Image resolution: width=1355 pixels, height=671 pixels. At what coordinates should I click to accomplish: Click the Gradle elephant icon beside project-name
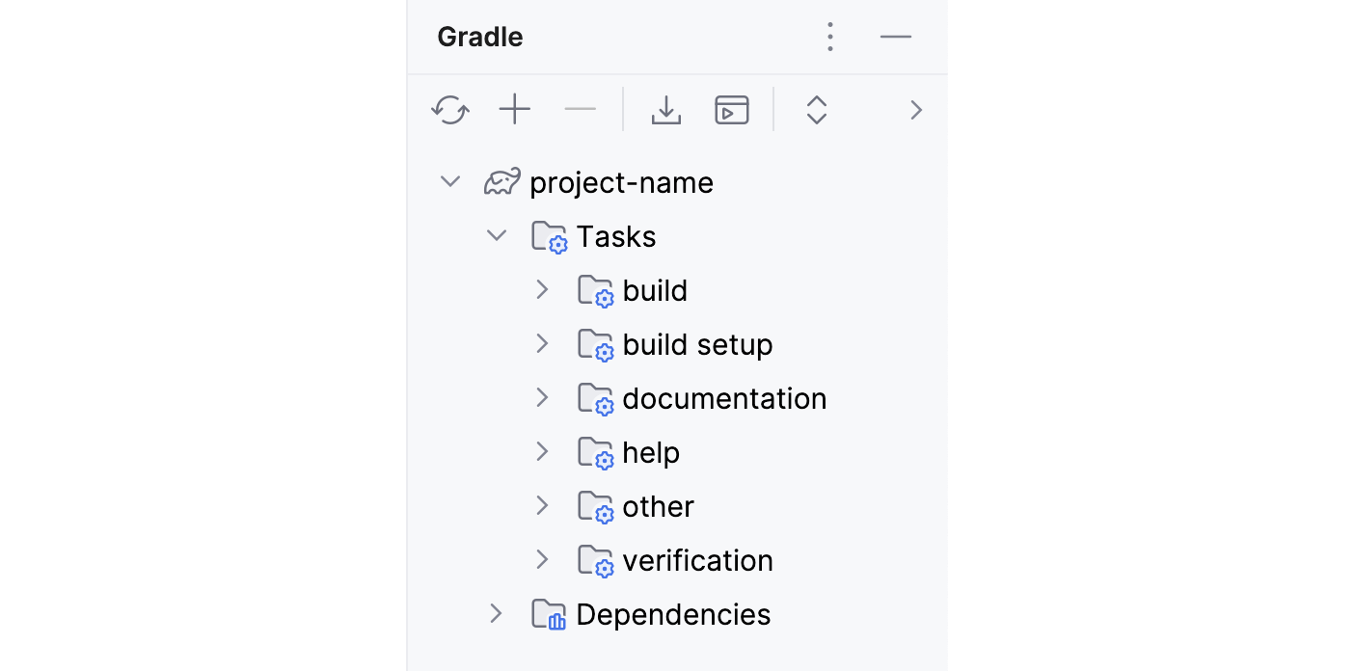501,181
